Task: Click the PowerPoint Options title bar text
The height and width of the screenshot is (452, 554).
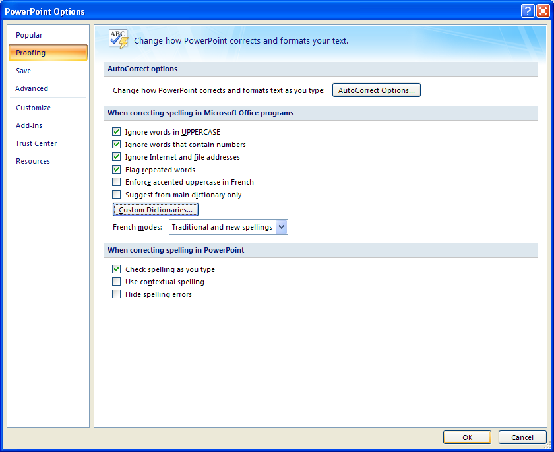Action: pos(45,11)
